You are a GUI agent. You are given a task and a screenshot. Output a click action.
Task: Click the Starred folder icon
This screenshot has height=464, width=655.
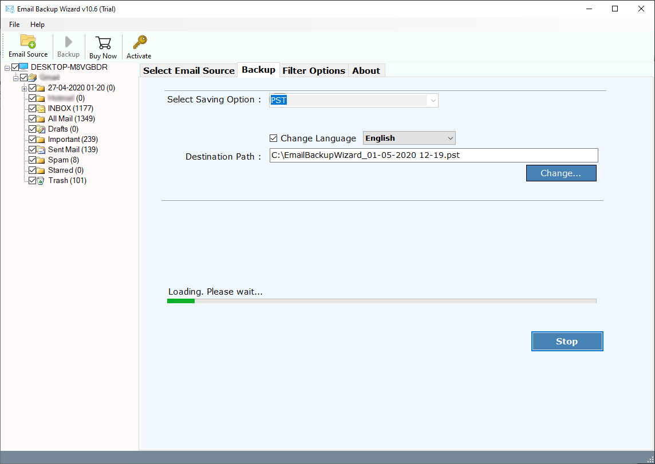(x=41, y=170)
